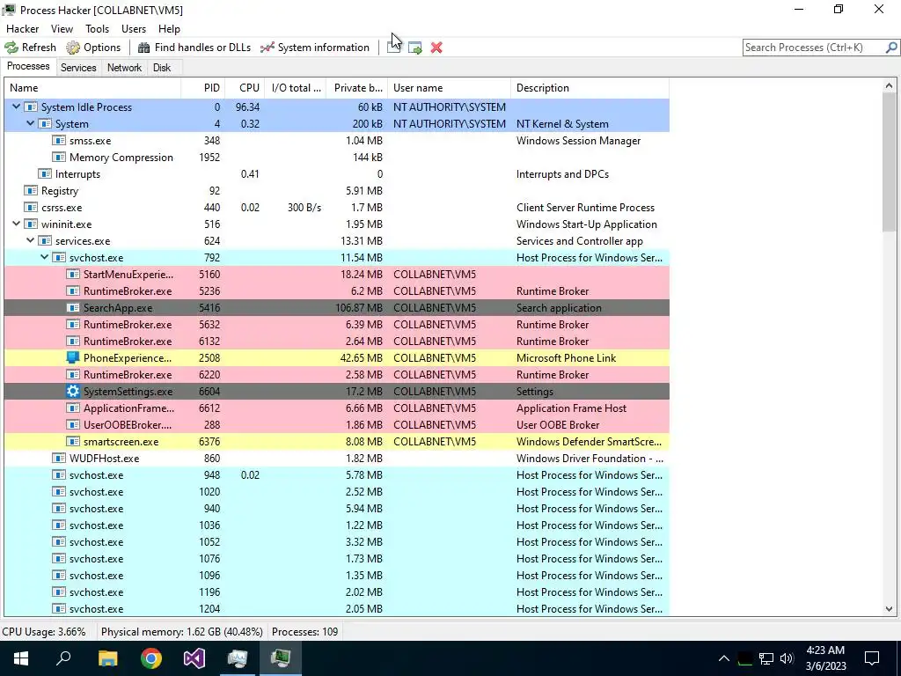Collapse the System Idle Process tree

[16, 107]
